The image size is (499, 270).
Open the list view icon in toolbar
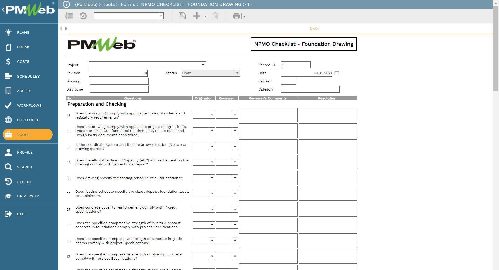point(69,16)
